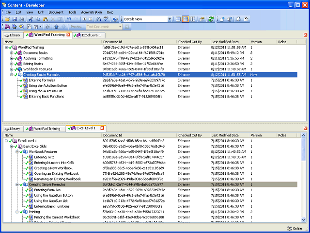Run the ABC spell check icon

point(106,19)
